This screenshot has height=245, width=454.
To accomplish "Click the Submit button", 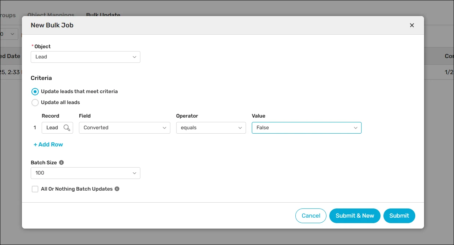I will pyautogui.click(x=399, y=216).
